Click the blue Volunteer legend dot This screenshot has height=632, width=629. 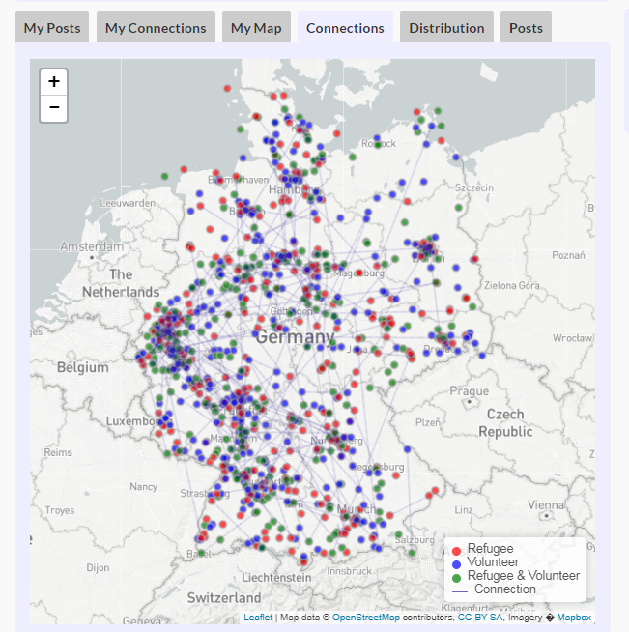457,564
